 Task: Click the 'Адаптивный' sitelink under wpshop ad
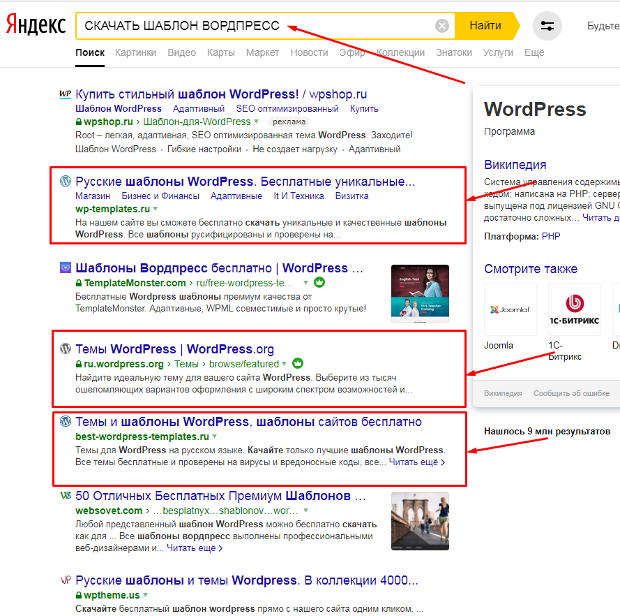tap(199, 108)
